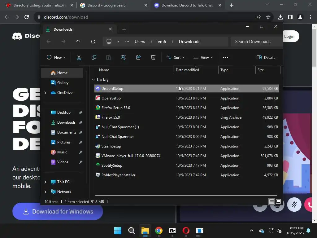Close the Download Discord Chrome tab
This screenshot has width=317, height=238.
click(220, 5)
